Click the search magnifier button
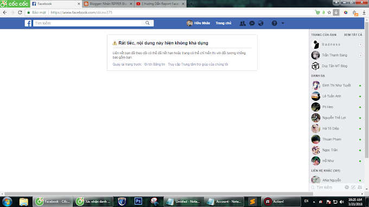This screenshot has height=207, width=369. tap(147, 23)
